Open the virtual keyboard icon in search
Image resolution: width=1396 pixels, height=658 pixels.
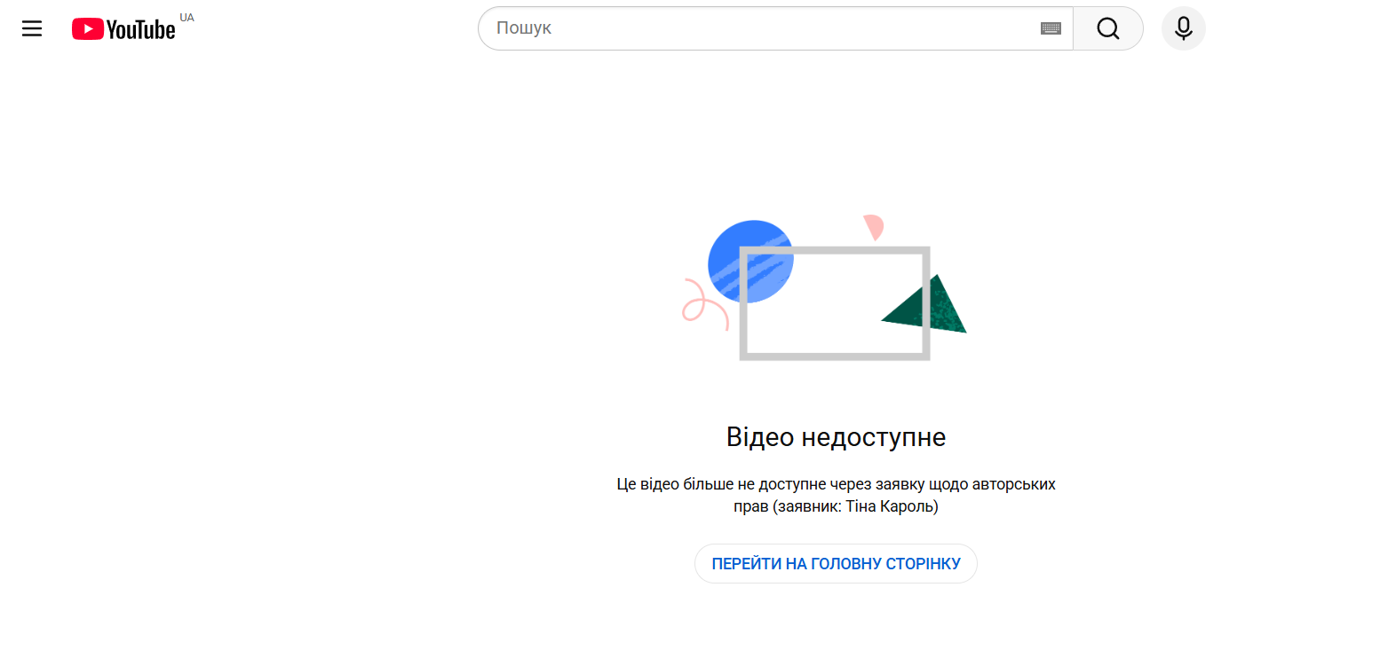[x=1051, y=28]
